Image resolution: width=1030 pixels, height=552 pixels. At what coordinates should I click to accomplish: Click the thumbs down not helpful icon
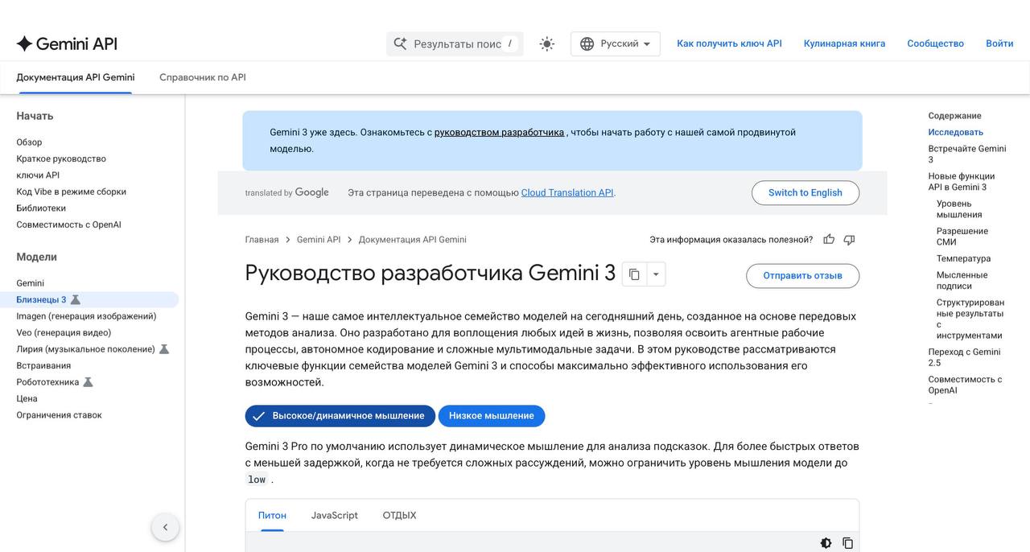(849, 240)
